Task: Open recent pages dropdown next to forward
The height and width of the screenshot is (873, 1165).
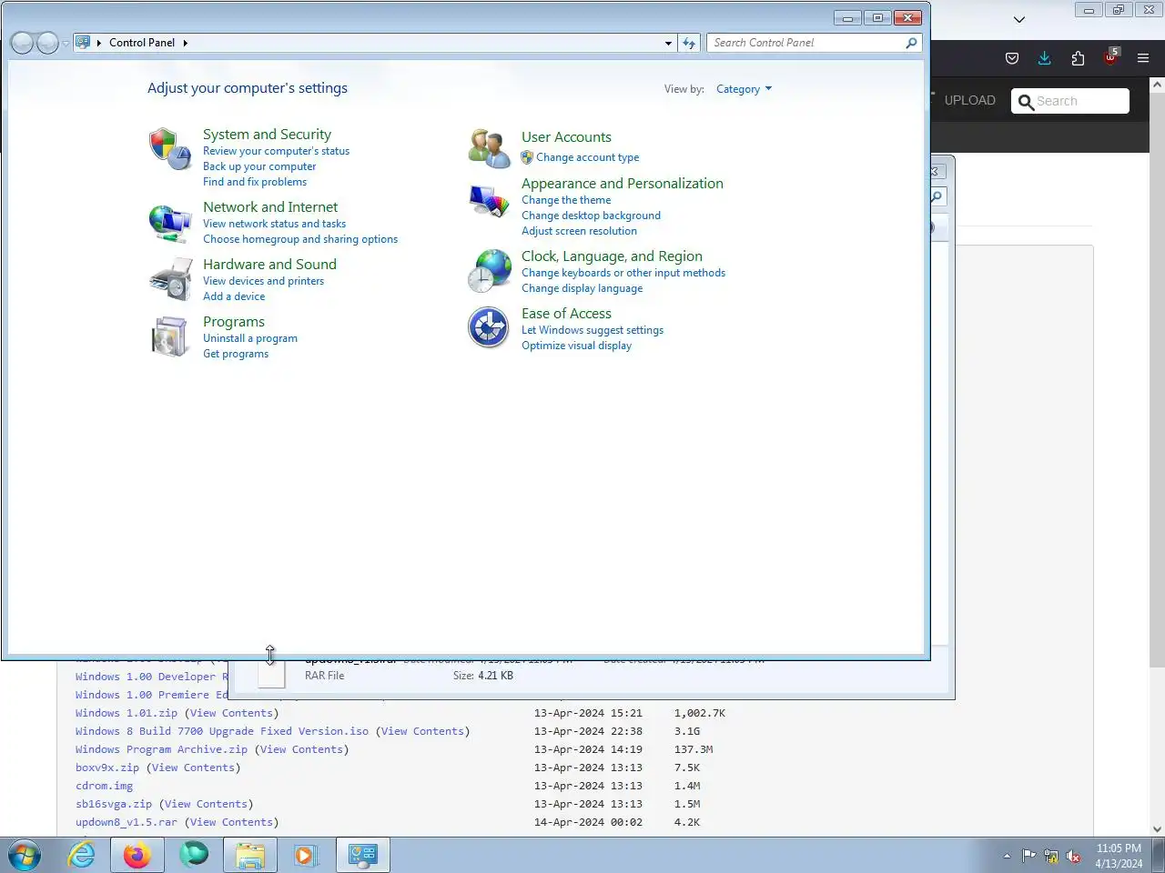Action: coord(66,44)
